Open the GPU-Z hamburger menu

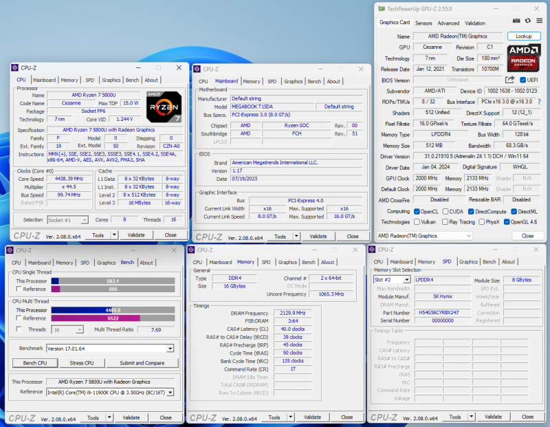tap(538, 21)
